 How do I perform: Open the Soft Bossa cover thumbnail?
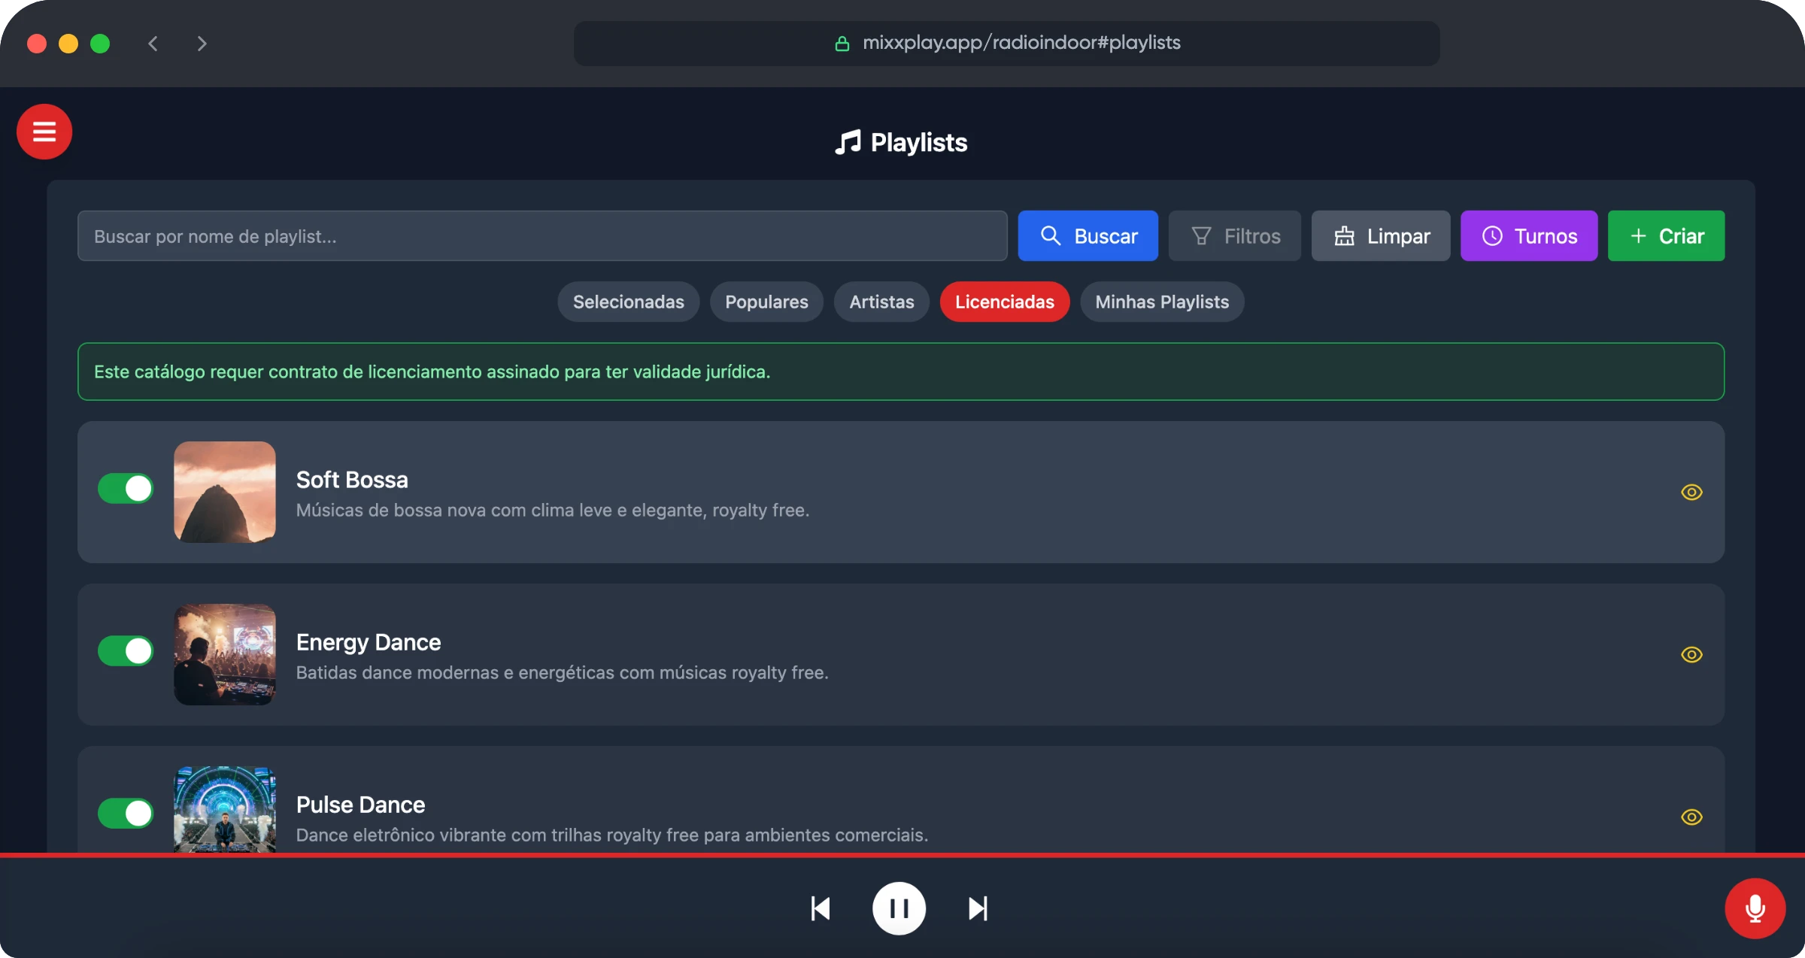tap(225, 492)
